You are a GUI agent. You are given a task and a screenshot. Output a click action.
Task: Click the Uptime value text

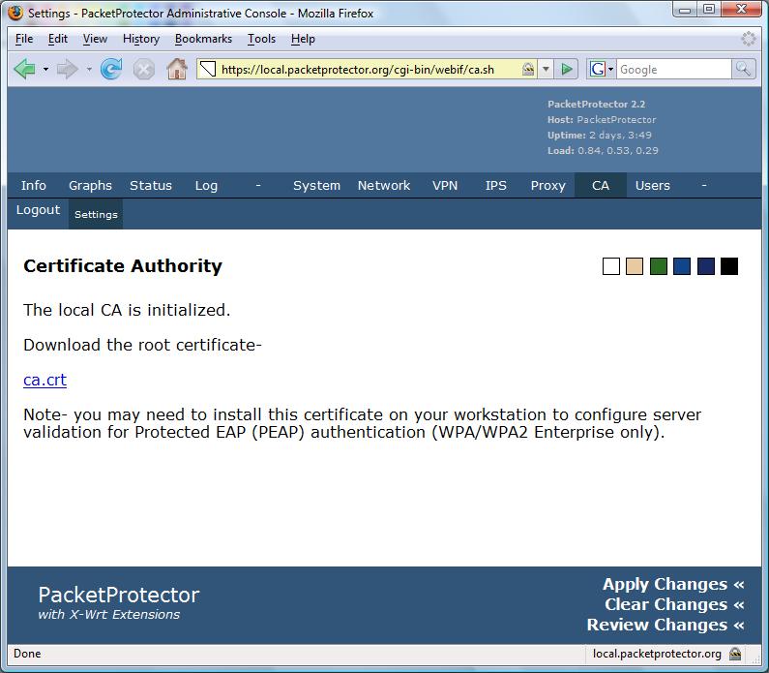620,135
